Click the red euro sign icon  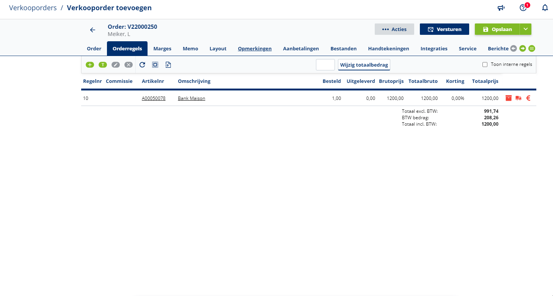tap(528, 98)
